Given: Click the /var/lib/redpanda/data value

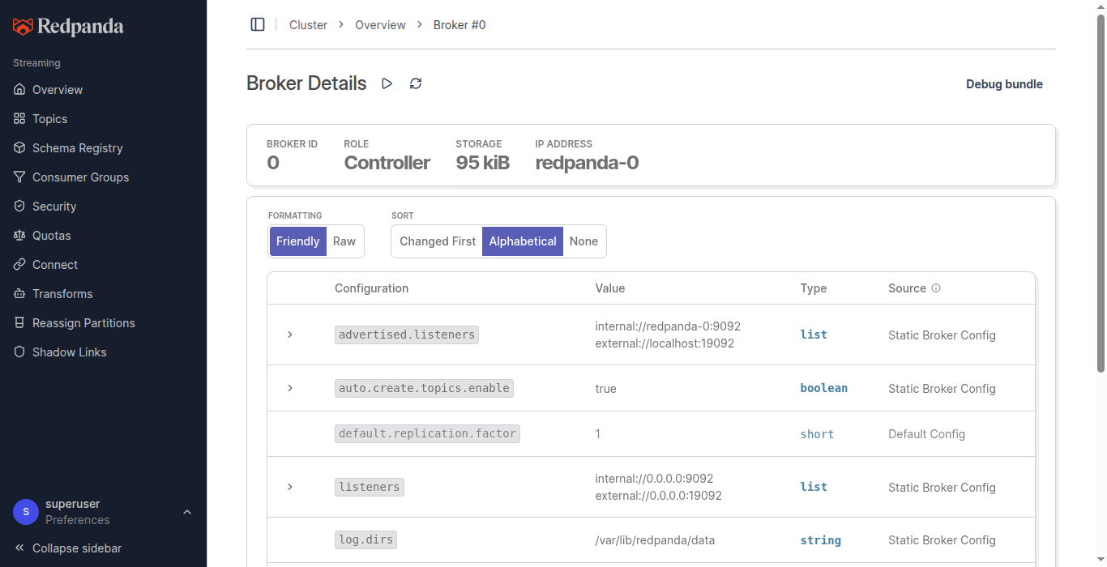Looking at the screenshot, I should tap(655, 540).
